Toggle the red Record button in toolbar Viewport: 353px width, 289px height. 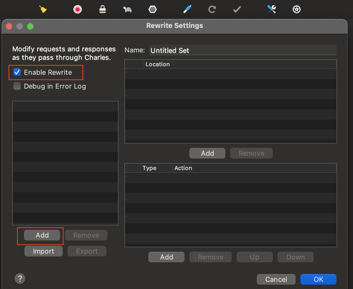point(78,9)
